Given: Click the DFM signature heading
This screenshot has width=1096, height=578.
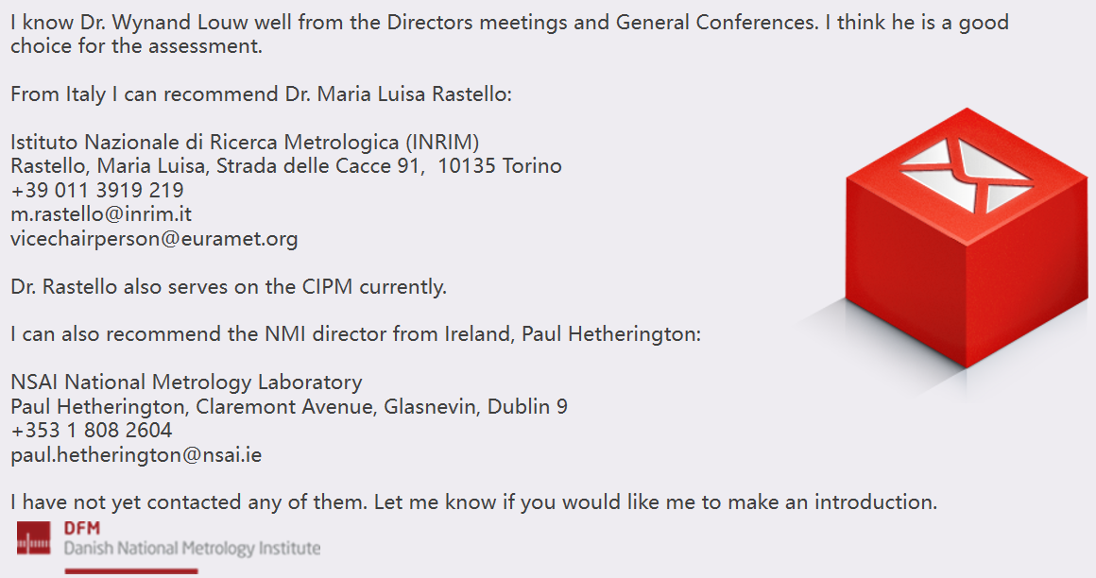Looking at the screenshot, I should (x=82, y=528).
